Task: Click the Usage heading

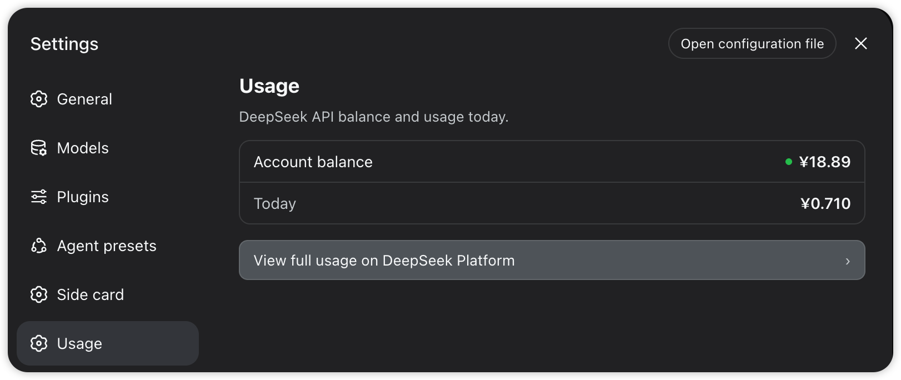Action: click(x=269, y=86)
